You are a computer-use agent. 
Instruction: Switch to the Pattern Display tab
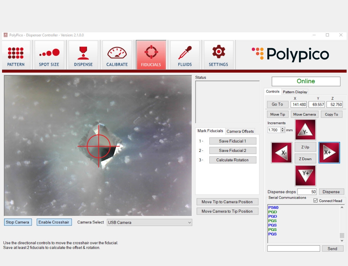pyautogui.click(x=295, y=92)
